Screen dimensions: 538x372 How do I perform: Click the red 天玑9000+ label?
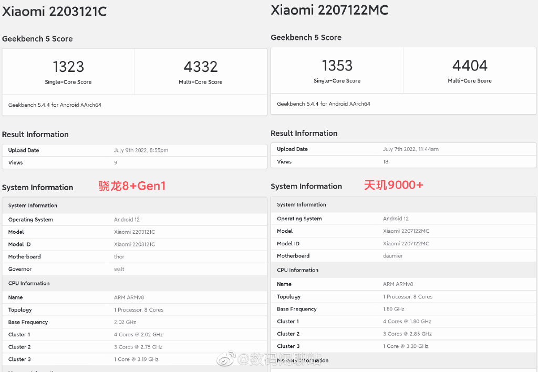point(394,185)
